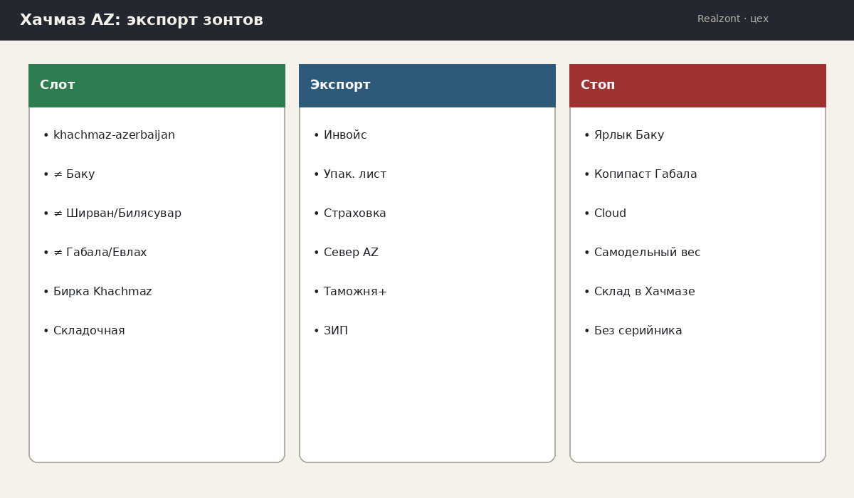Click the "Таможня+" item
The height and width of the screenshot is (498, 854).
click(x=350, y=292)
